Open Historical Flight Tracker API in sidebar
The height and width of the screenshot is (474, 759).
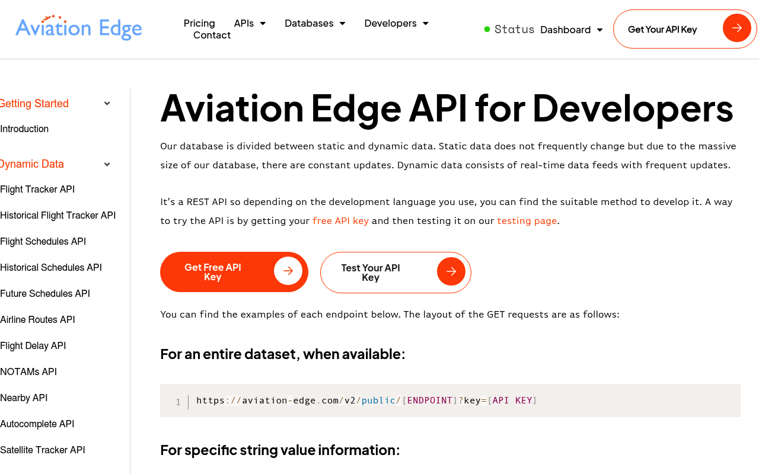[58, 215]
